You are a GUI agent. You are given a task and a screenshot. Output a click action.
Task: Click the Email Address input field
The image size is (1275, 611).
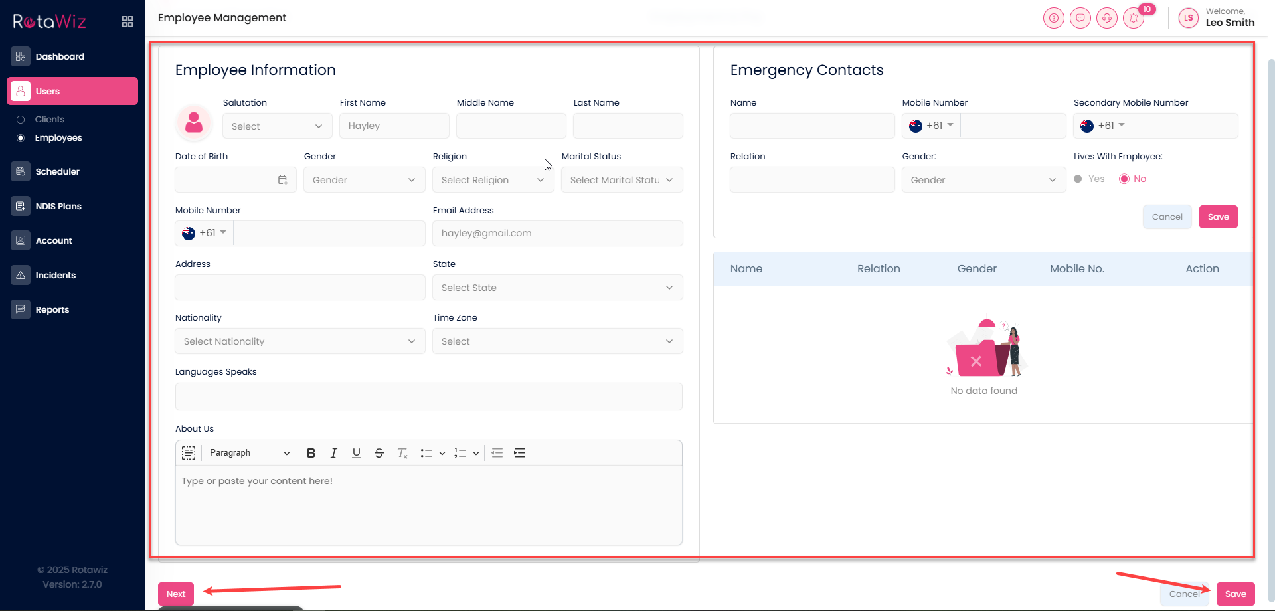pyautogui.click(x=557, y=234)
